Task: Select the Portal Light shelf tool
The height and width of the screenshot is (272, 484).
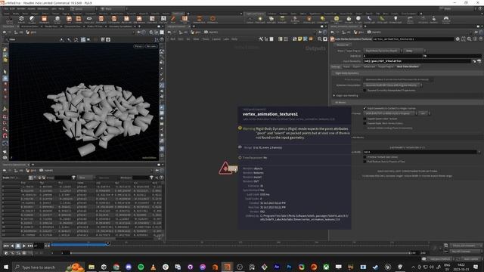Action: pos(382,20)
